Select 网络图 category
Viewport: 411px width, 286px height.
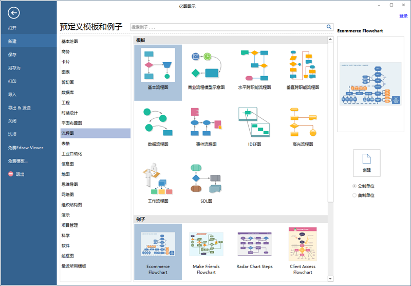pyautogui.click(x=68, y=194)
